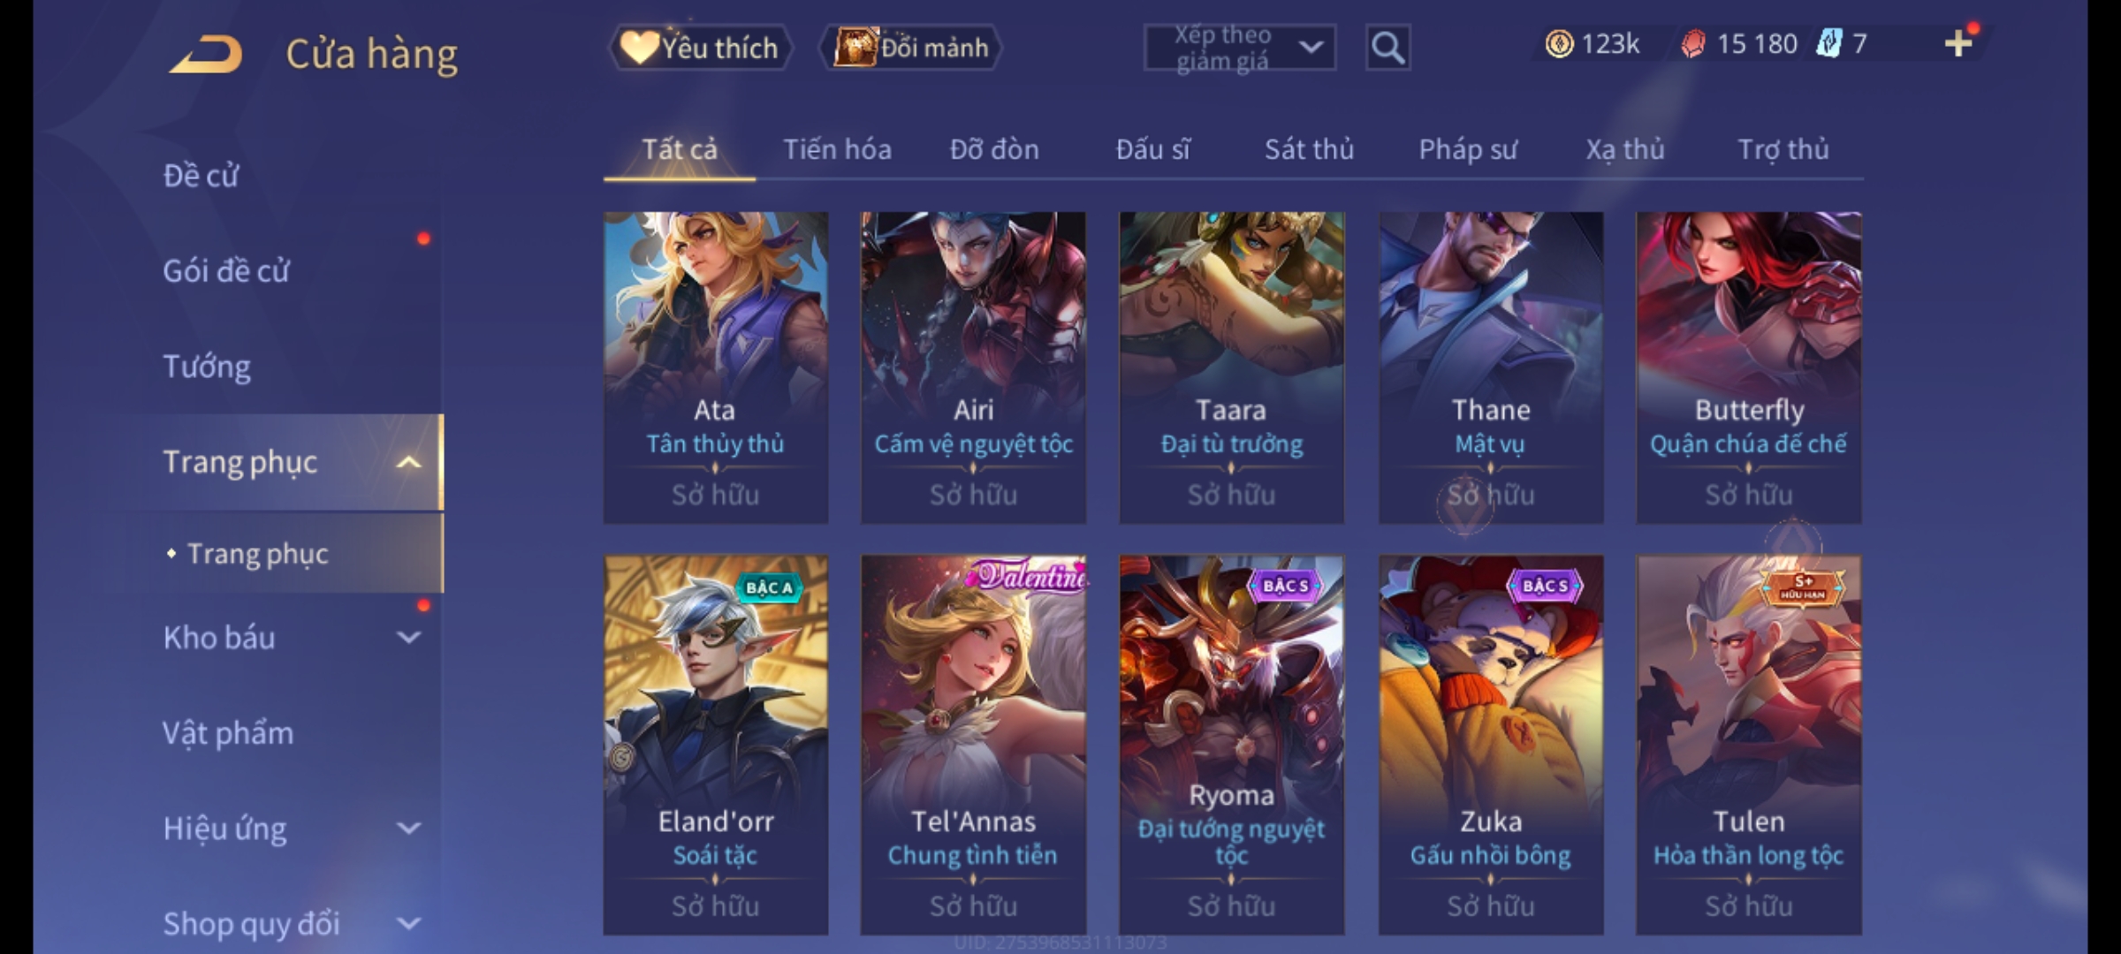The width and height of the screenshot is (2121, 954).
Task: Switch to the Sát thủ tab
Action: click(x=1309, y=149)
